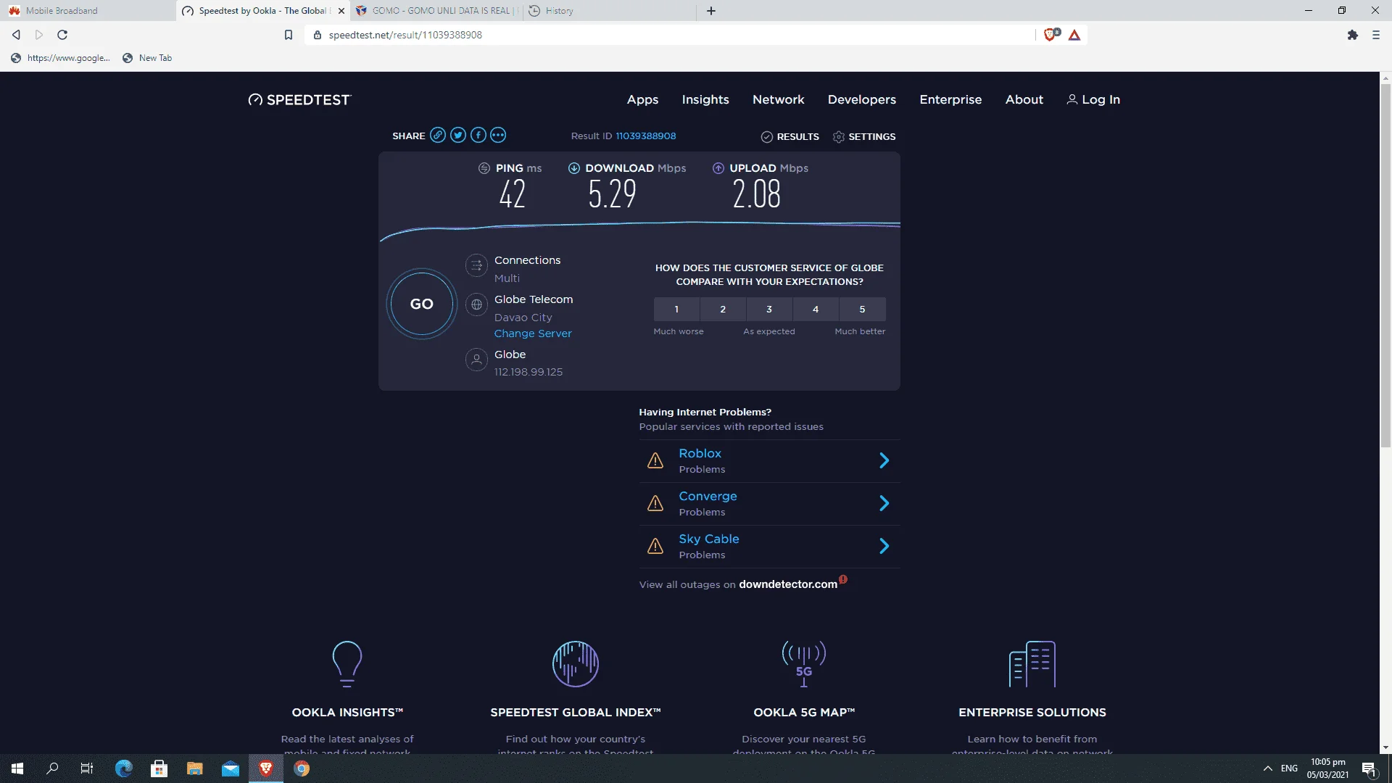Share result on Twitter
This screenshot has width=1392, height=783.
point(458,135)
